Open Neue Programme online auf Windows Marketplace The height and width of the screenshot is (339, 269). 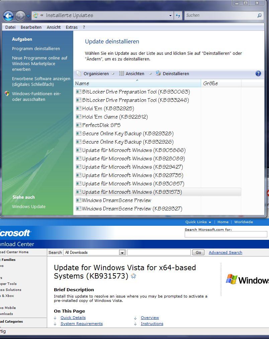pos(39,63)
